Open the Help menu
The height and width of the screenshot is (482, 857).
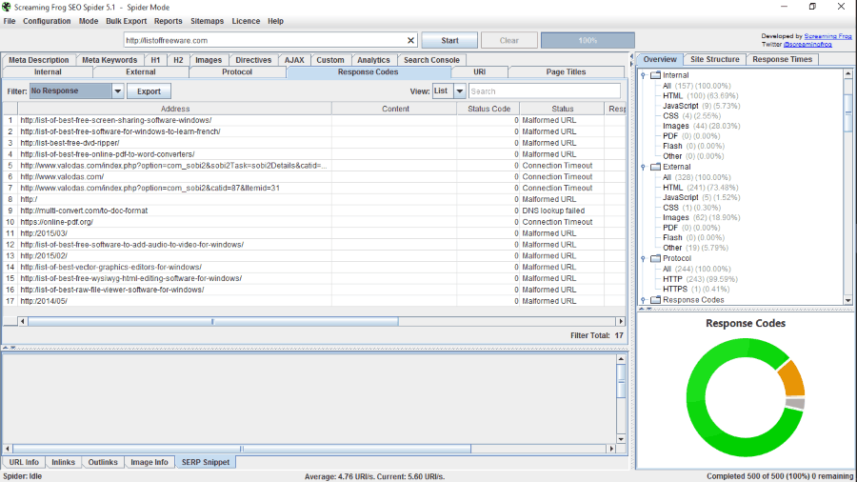[x=275, y=21]
